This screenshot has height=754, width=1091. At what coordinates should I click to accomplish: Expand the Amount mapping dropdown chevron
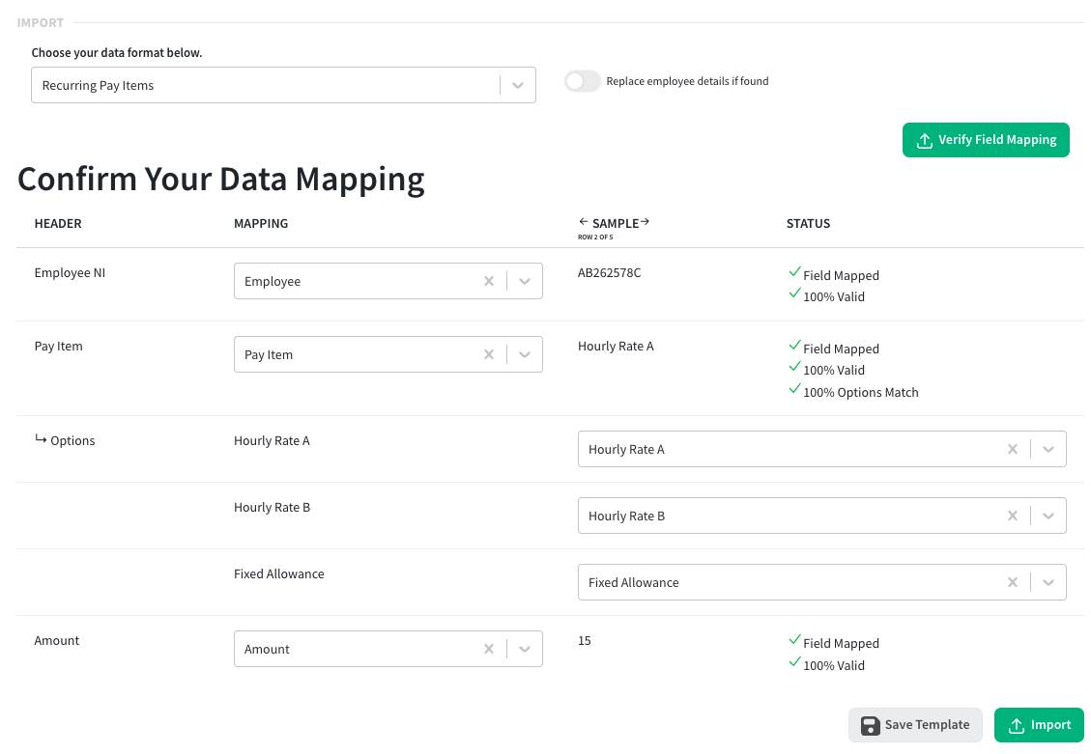(x=525, y=649)
